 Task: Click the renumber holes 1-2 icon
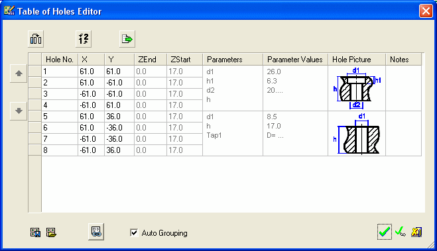tap(84, 39)
